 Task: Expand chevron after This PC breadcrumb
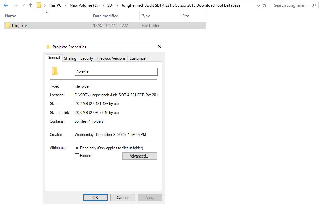65,5
